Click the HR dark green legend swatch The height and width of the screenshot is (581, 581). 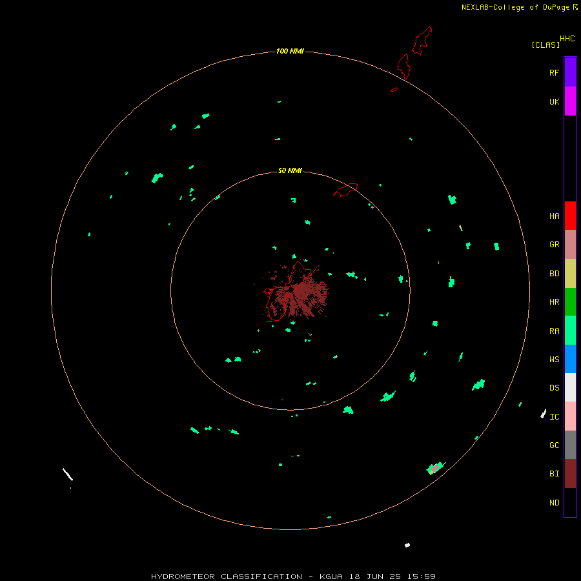pyautogui.click(x=570, y=302)
